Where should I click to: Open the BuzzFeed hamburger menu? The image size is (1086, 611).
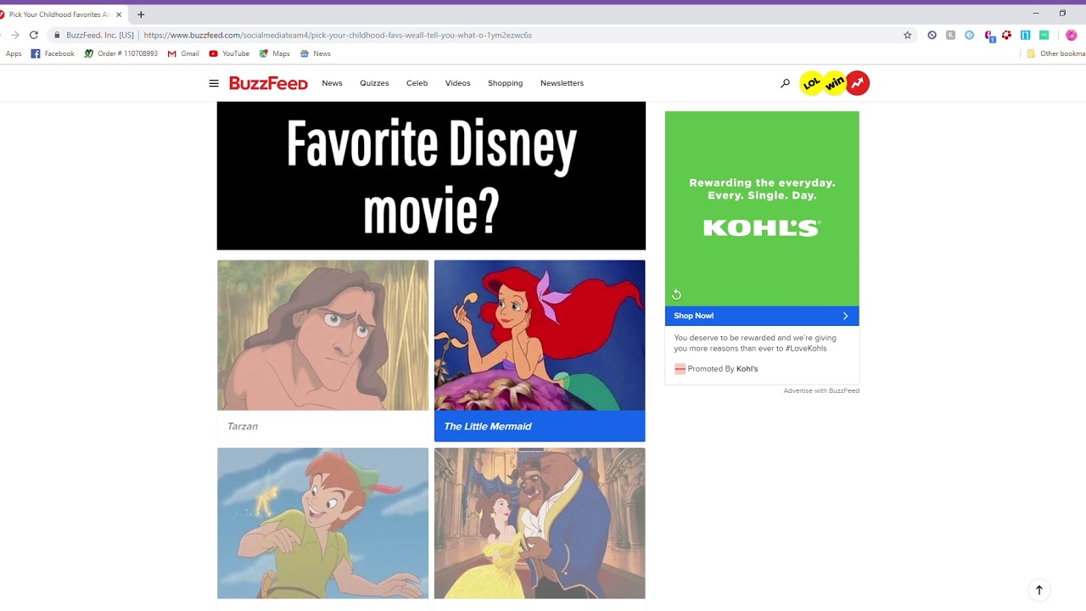[x=214, y=83]
